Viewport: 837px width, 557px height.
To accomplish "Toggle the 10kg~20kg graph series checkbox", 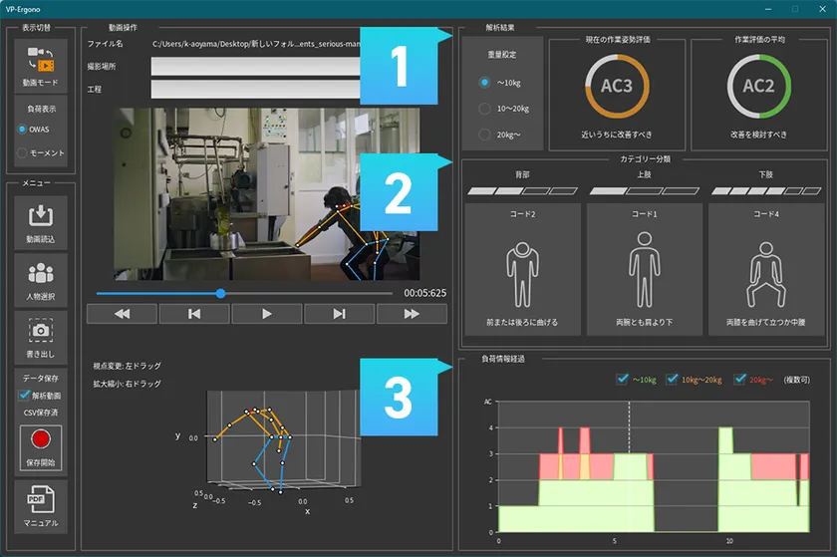I will 672,380.
